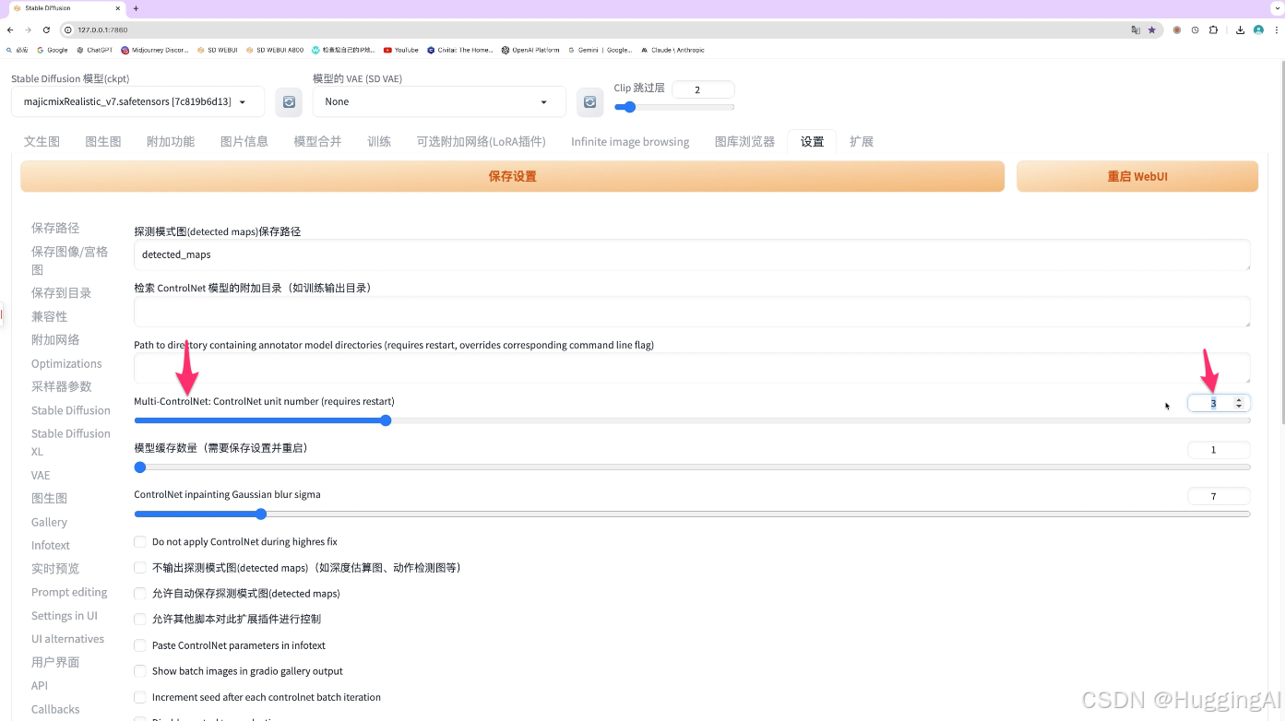1285x721 pixels.
Task: Click the annotator model directories path field
Action: click(692, 368)
